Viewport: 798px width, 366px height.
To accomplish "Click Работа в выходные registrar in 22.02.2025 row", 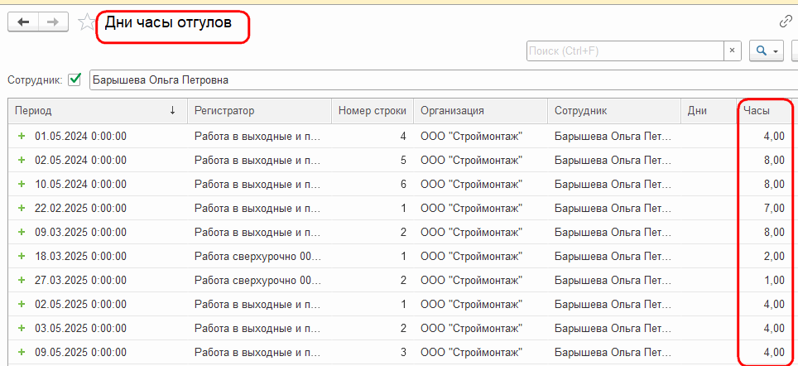I will pyautogui.click(x=257, y=208).
